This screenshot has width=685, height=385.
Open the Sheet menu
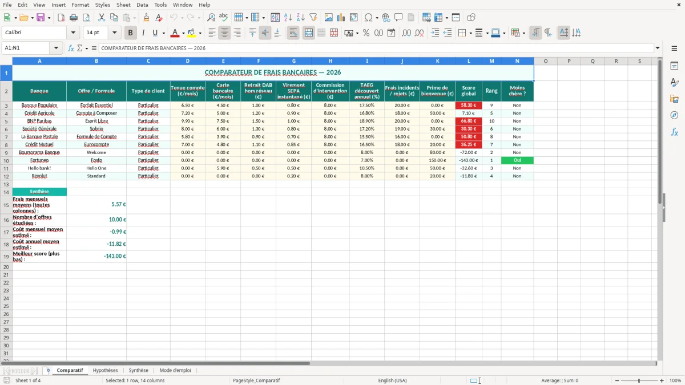point(123,5)
